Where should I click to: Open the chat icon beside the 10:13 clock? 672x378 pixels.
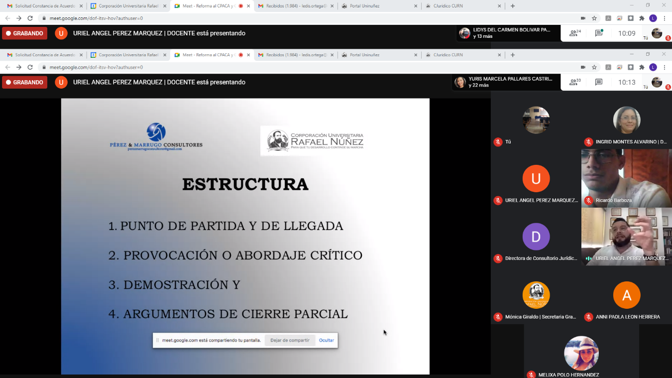pos(599,82)
